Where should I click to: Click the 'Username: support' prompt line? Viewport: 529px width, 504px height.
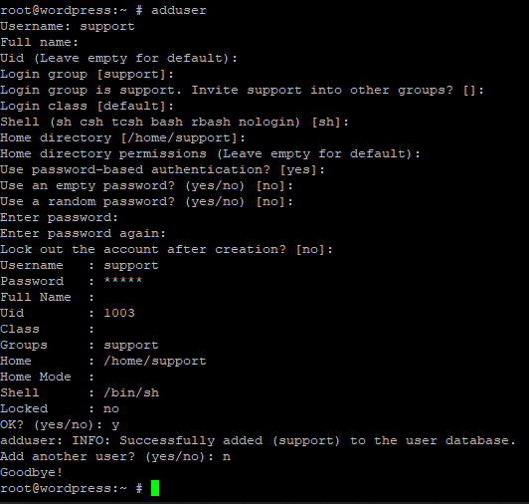point(68,26)
